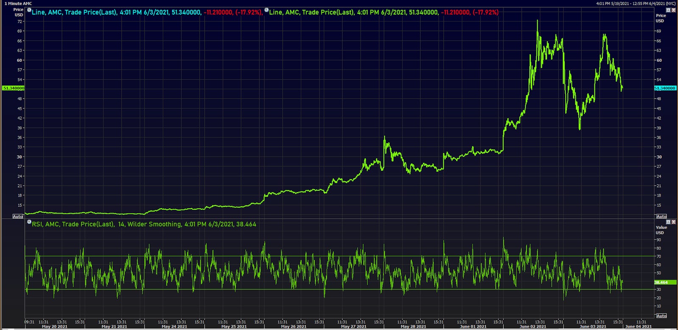The height and width of the screenshot is (330, 678).
Task: Toggle Auto scale on left price axis
Action: [x=18, y=216]
